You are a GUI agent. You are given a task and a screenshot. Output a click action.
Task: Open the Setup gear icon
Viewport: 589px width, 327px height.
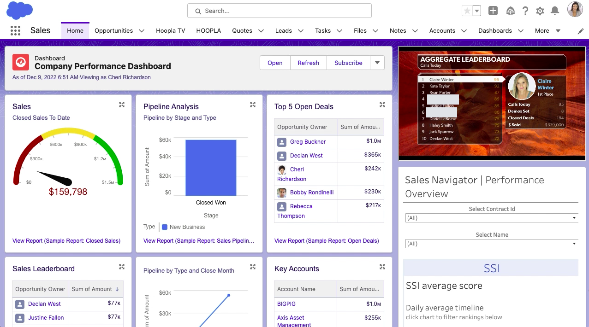tap(540, 11)
